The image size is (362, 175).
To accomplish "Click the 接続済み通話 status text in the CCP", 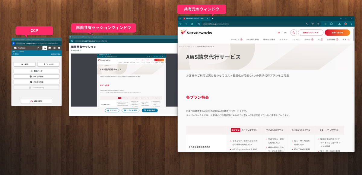I will 56,54.
